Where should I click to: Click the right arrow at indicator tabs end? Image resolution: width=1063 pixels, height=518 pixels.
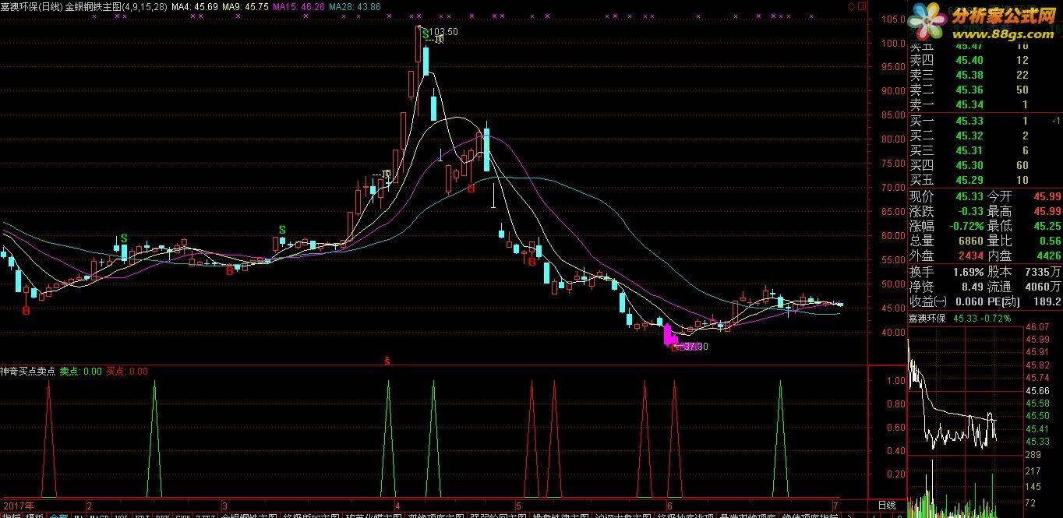(848, 514)
